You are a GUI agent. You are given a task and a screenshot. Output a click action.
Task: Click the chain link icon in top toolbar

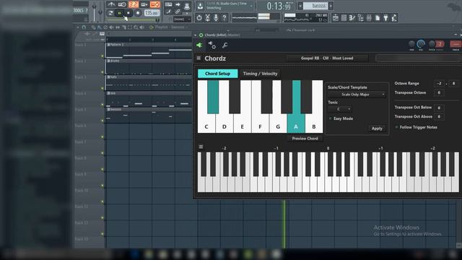tap(178, 12)
